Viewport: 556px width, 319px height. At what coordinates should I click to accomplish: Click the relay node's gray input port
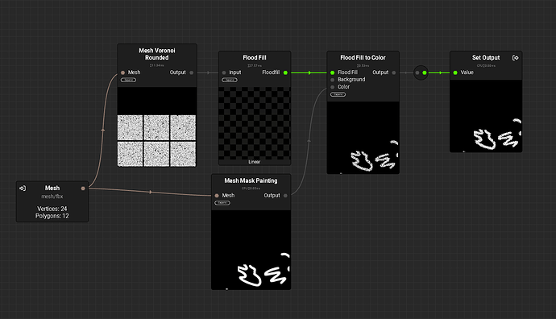417,72
